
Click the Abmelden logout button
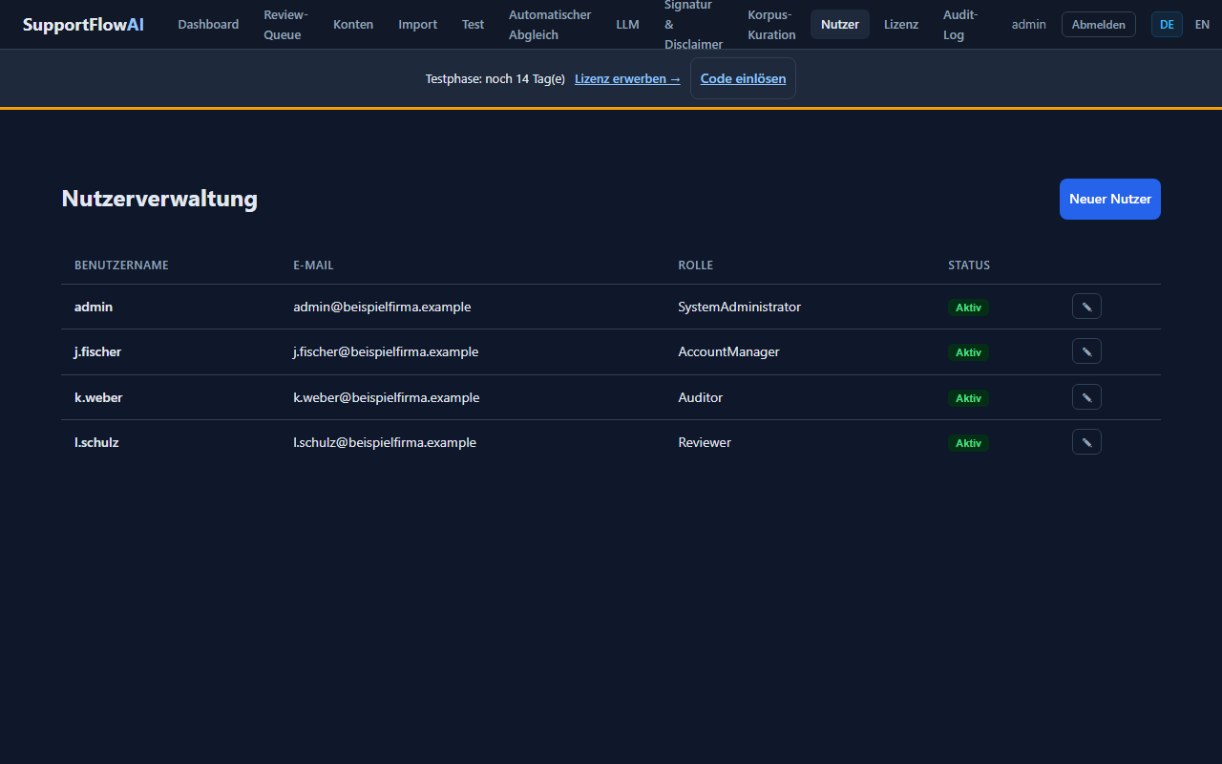click(1099, 25)
